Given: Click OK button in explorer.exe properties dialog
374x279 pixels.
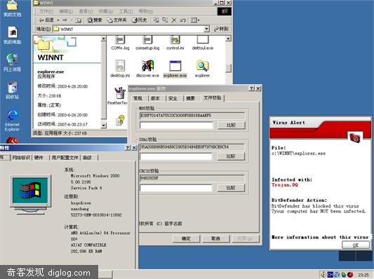Looking at the screenshot, I should point(186,238).
